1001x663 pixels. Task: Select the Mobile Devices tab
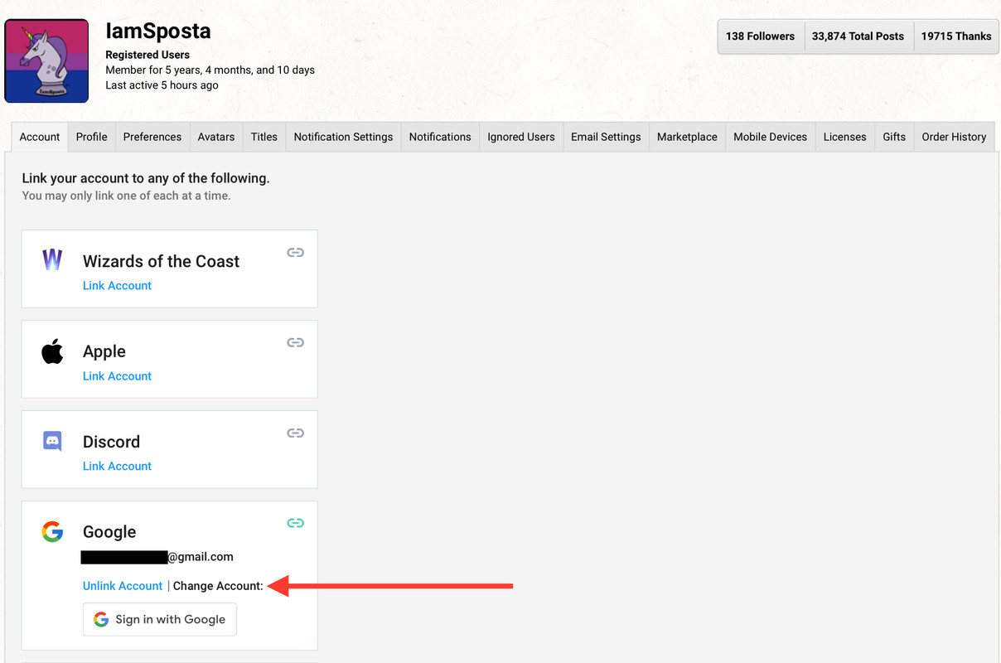pyautogui.click(x=770, y=137)
